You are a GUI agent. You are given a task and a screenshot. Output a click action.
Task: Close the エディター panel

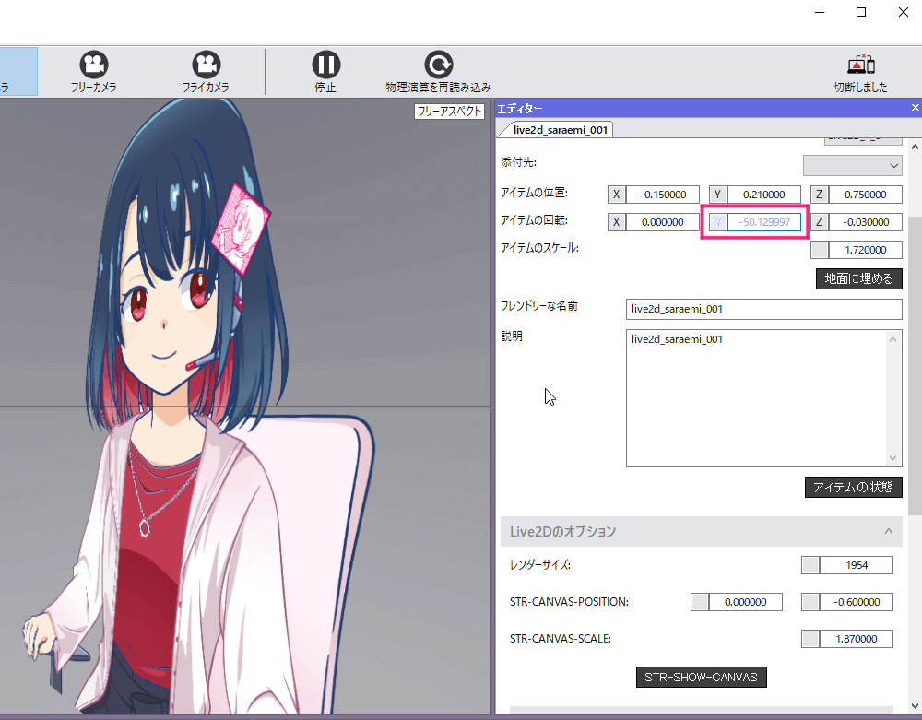coord(915,108)
